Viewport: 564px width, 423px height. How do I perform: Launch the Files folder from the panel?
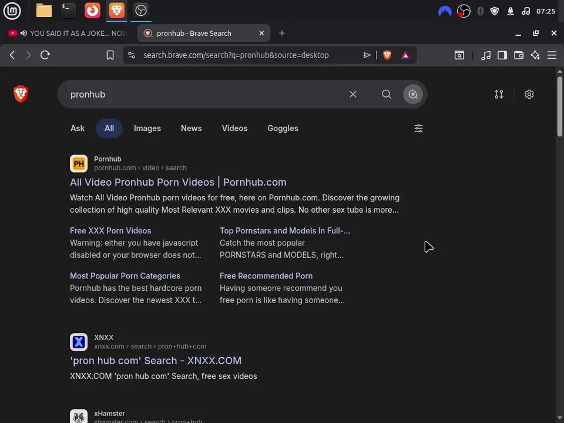tap(44, 11)
